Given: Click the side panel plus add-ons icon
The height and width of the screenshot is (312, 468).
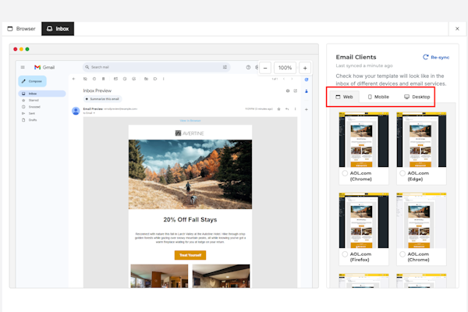Looking at the screenshot, I should coord(307,109).
